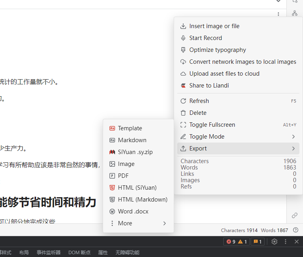Choose Delete in the document menu

(x=238, y=113)
